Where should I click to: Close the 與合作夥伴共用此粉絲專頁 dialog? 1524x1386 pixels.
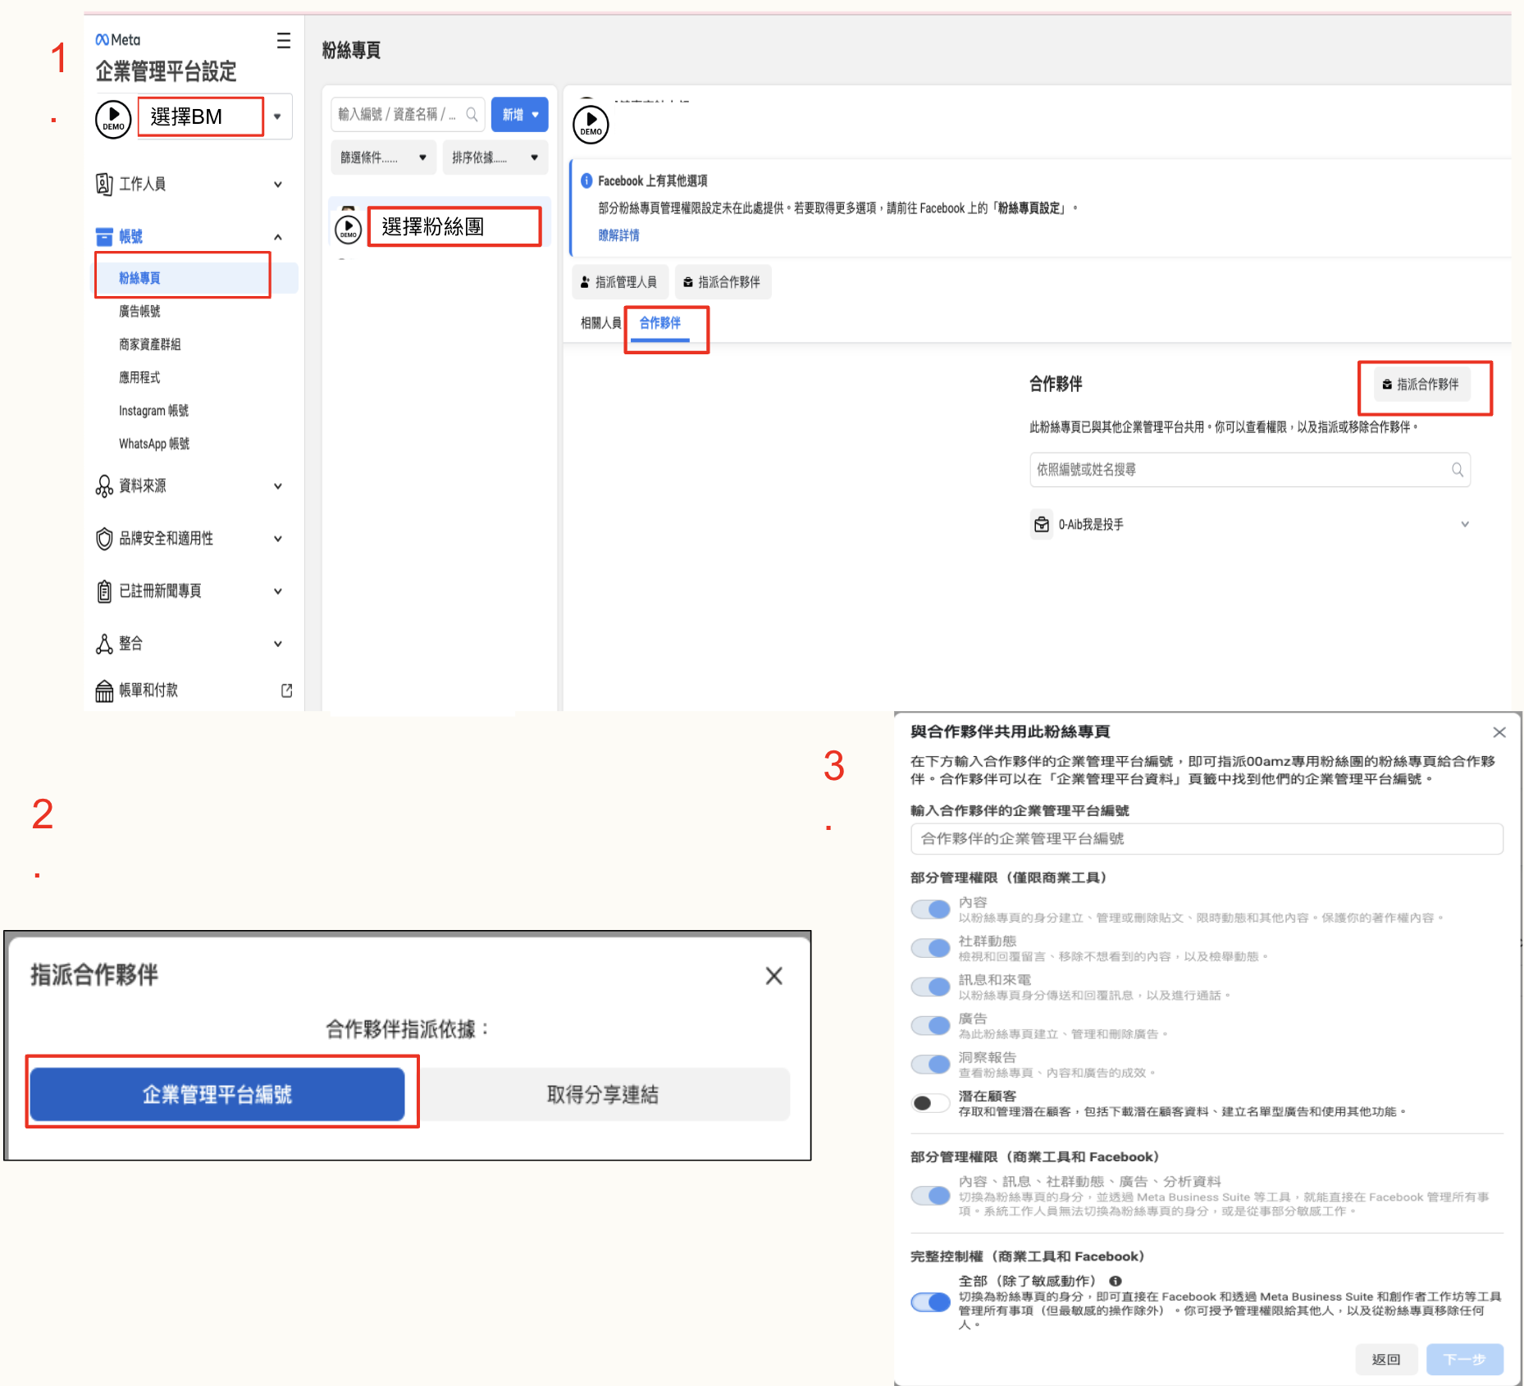1499,732
